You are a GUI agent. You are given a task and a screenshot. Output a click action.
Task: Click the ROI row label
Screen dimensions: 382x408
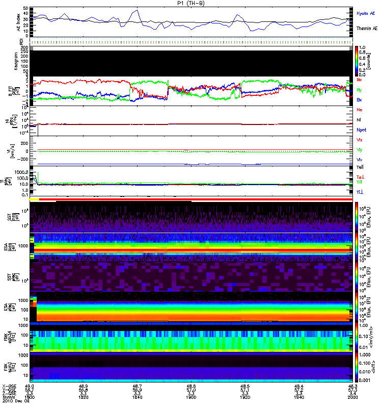point(21,42)
